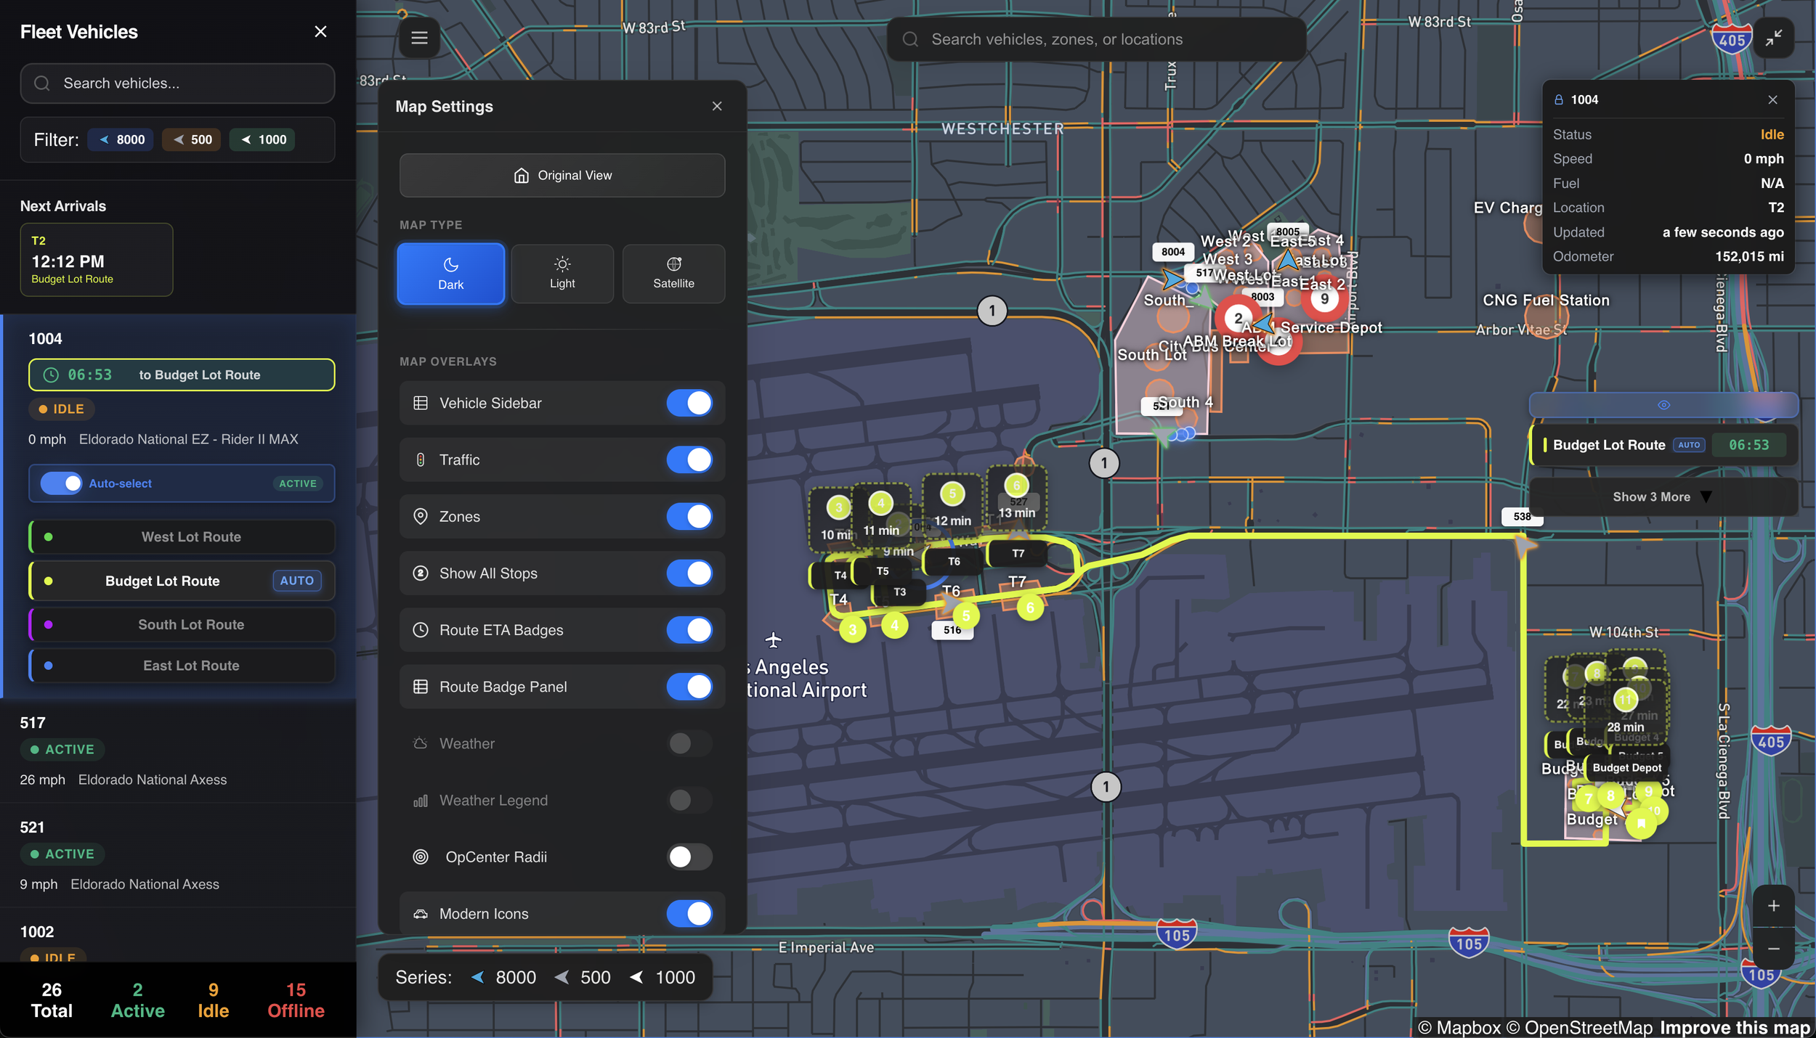Open the hamburger menu on the map
This screenshot has height=1038, width=1816.
419,38
